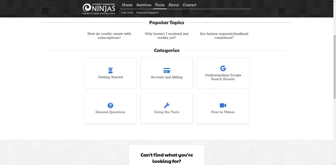Viewport: 336px width, 165px height.
Task: Open 'Why haven't I received any credits yet?'
Action: [167, 35]
